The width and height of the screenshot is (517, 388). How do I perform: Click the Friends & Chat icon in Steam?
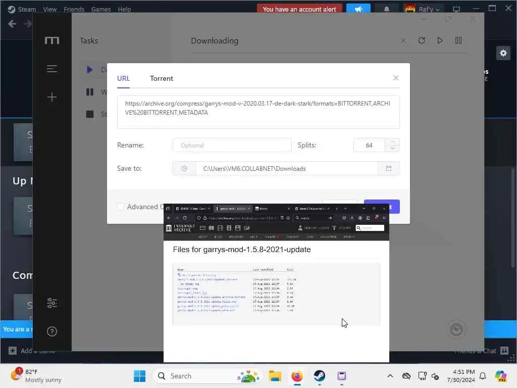tap(504, 351)
